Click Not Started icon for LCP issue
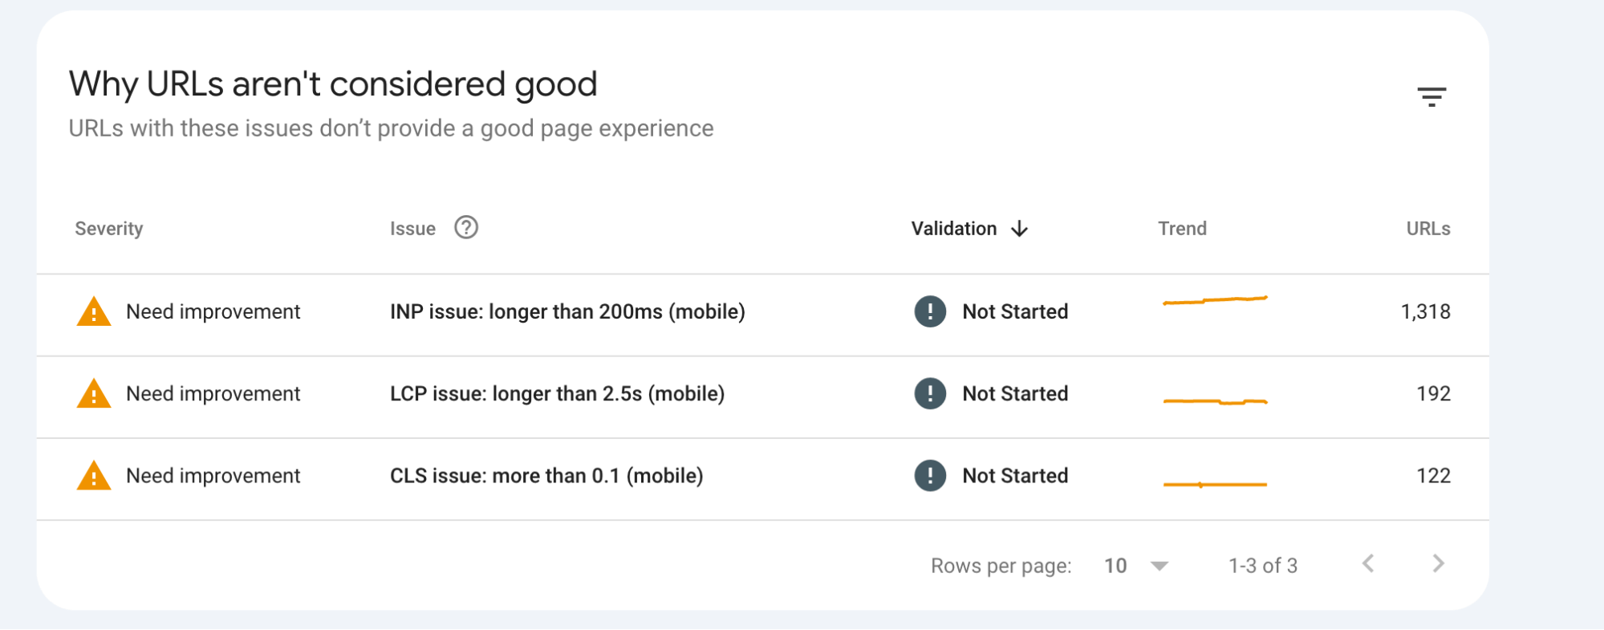 [930, 393]
